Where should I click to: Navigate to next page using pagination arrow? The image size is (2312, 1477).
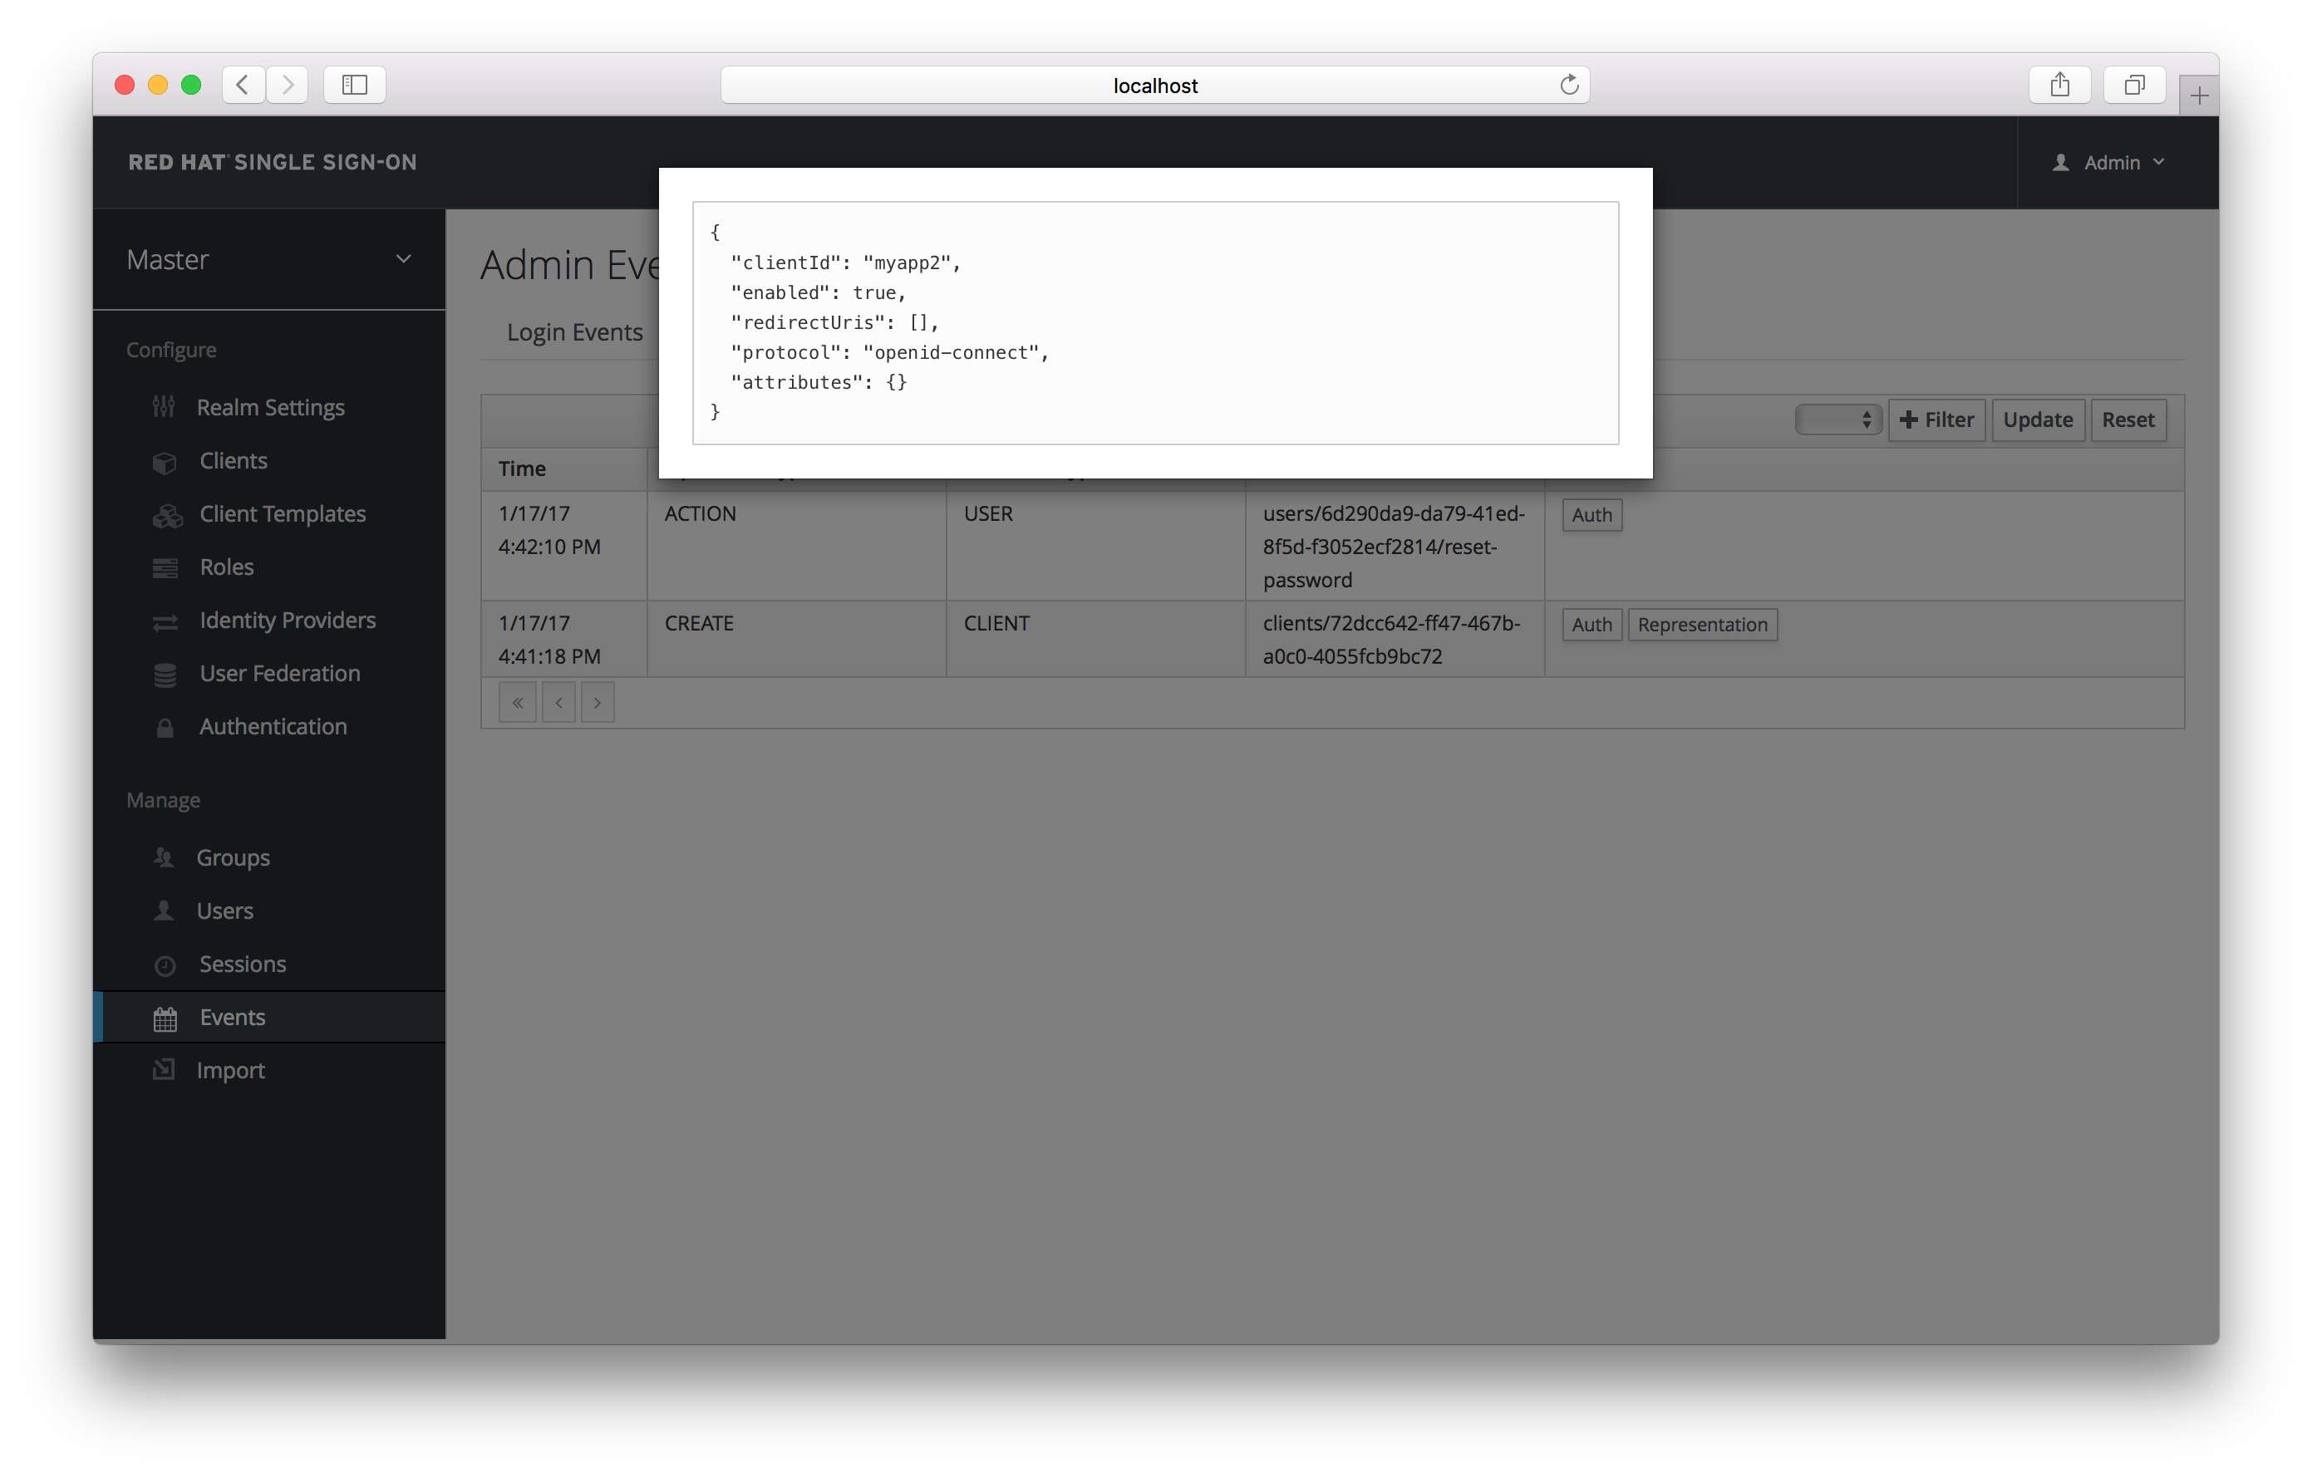pos(597,702)
